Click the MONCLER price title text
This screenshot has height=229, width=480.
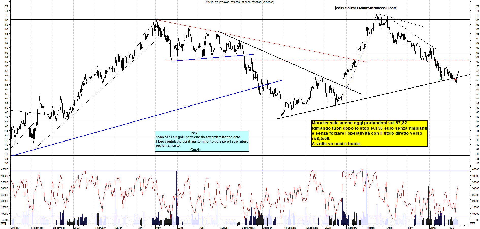(240, 2)
